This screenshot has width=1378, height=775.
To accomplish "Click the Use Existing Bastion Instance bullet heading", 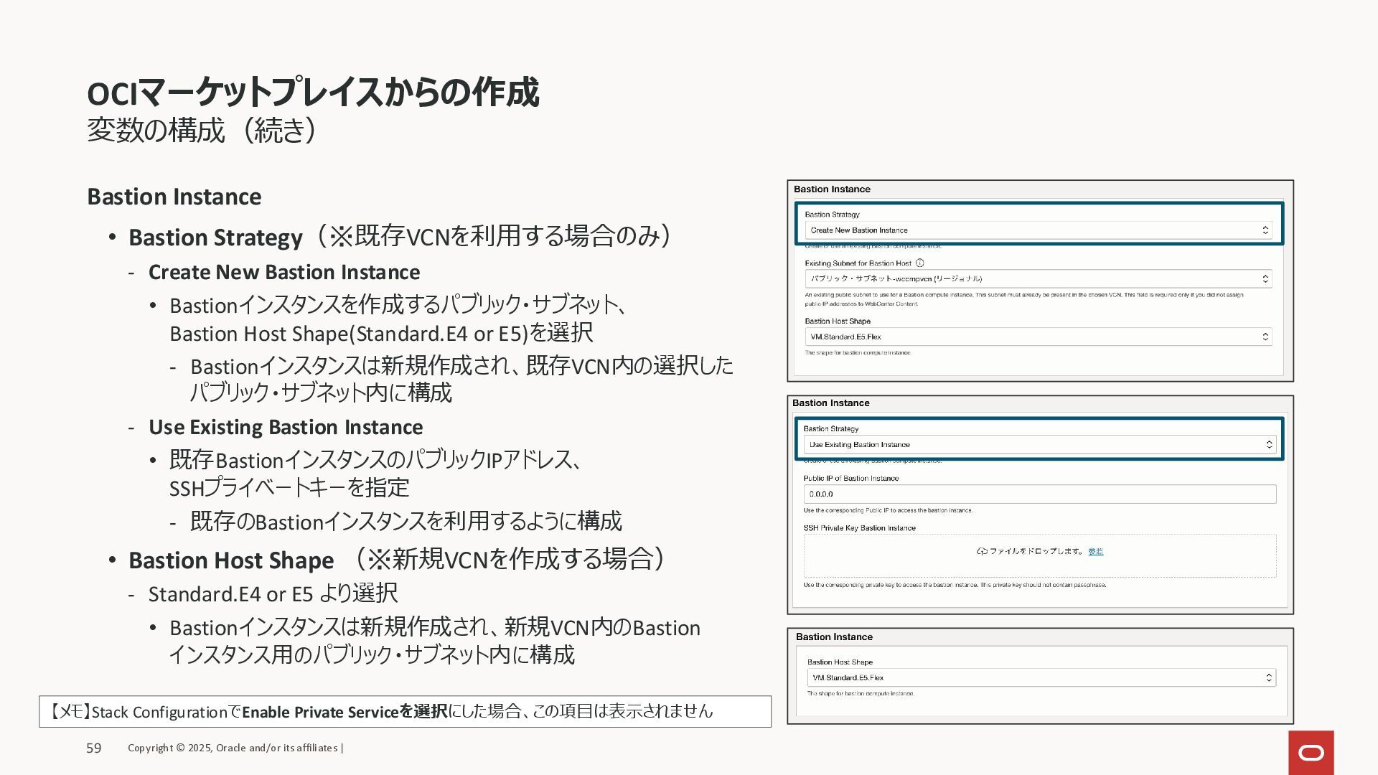I will 286,427.
